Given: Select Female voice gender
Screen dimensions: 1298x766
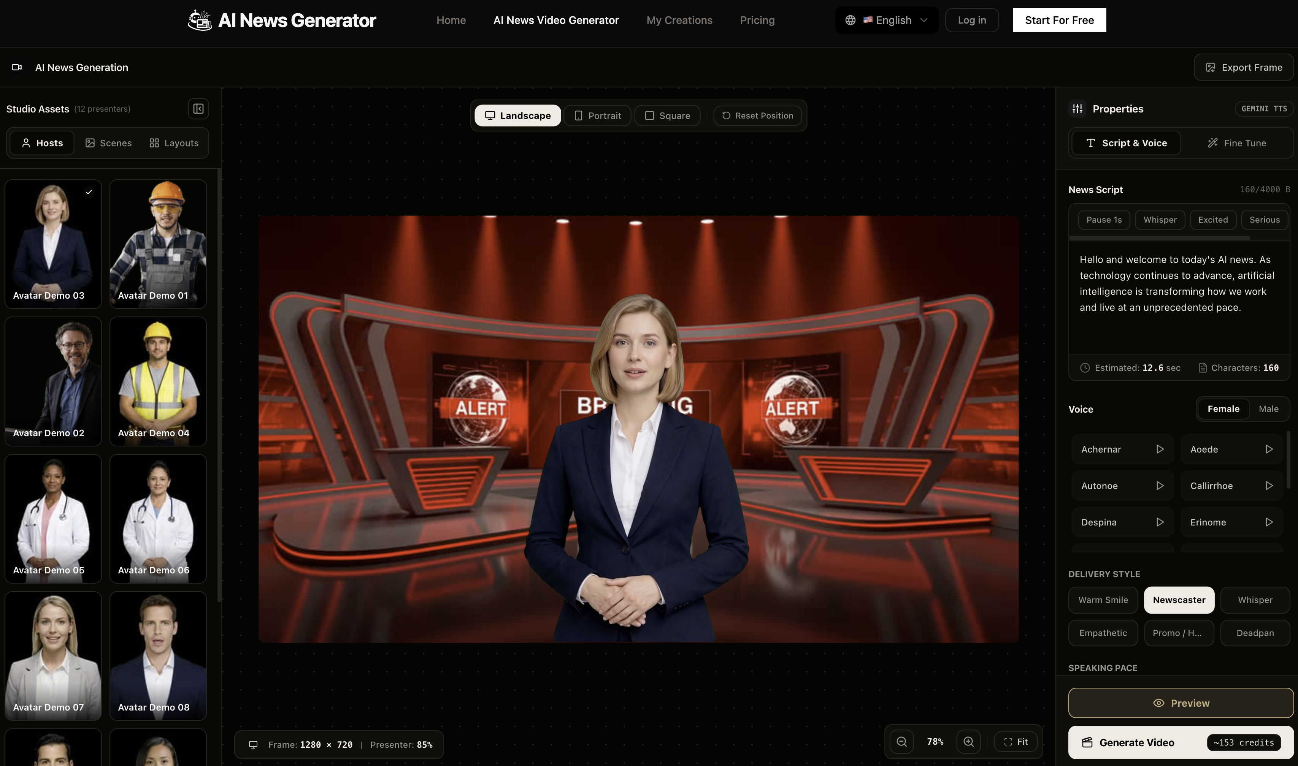Looking at the screenshot, I should coord(1223,409).
